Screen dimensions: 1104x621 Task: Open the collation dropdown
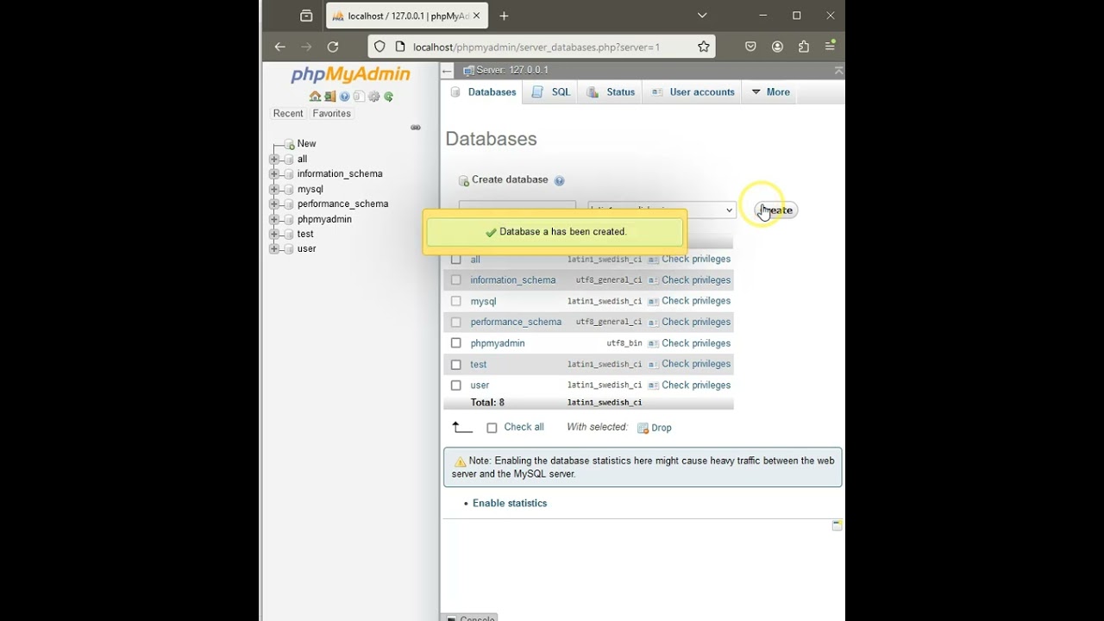click(662, 210)
